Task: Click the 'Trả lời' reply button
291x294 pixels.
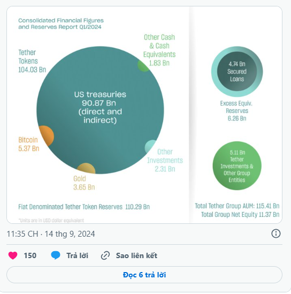Action: tap(77, 255)
